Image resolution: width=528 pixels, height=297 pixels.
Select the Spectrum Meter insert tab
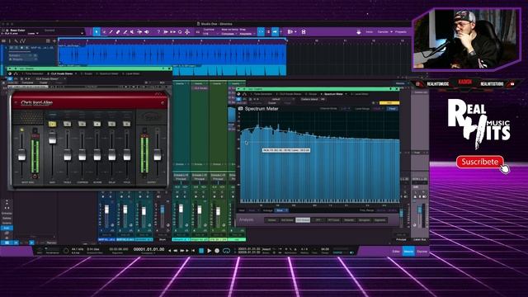pyautogui.click(x=333, y=94)
